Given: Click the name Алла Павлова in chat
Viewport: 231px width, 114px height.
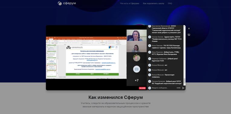Looking at the screenshot, I should pos(157,46).
